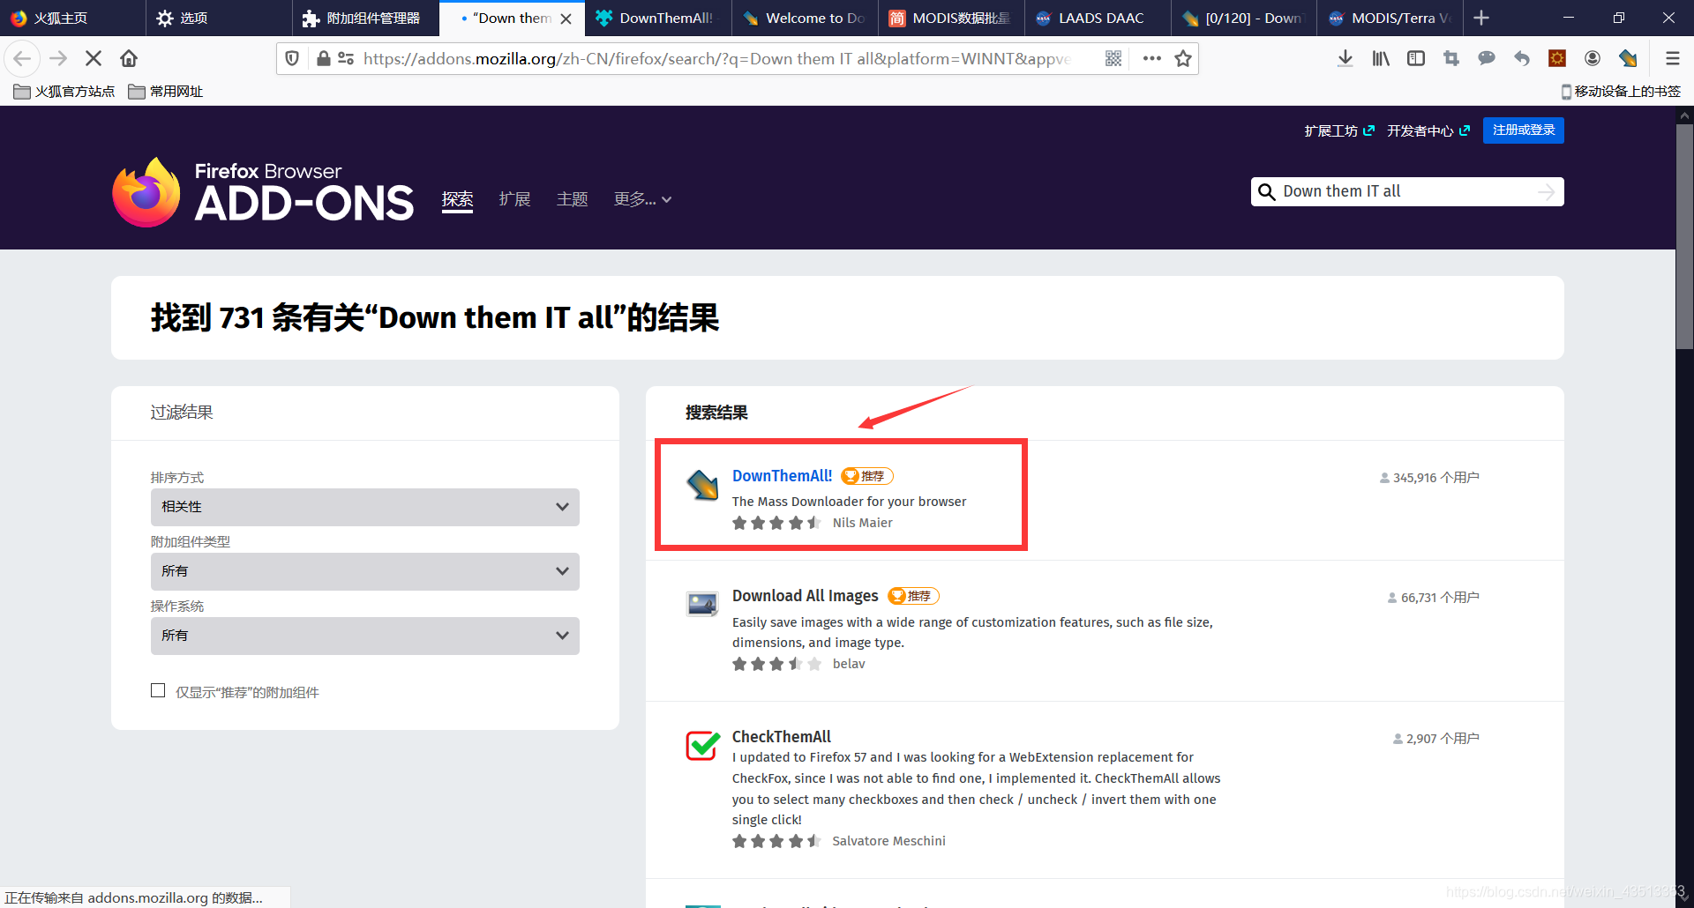Open the Library books icon
The height and width of the screenshot is (908, 1694).
(x=1381, y=58)
